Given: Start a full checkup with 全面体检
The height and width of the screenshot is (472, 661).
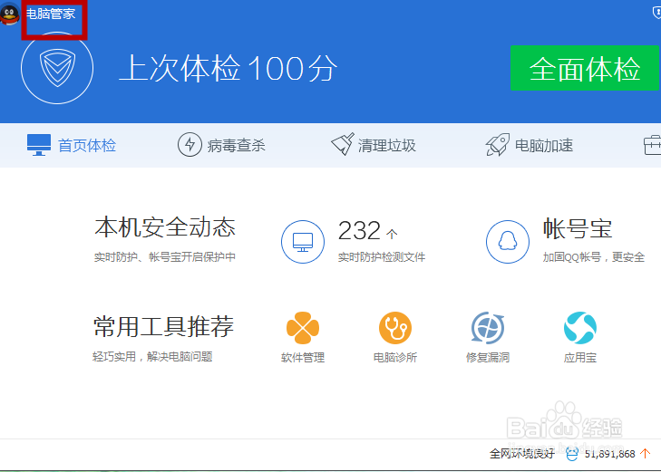Looking at the screenshot, I should [584, 68].
